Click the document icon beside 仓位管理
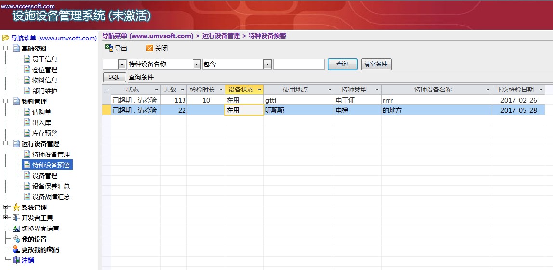This screenshot has width=553, height=270. tap(27, 69)
